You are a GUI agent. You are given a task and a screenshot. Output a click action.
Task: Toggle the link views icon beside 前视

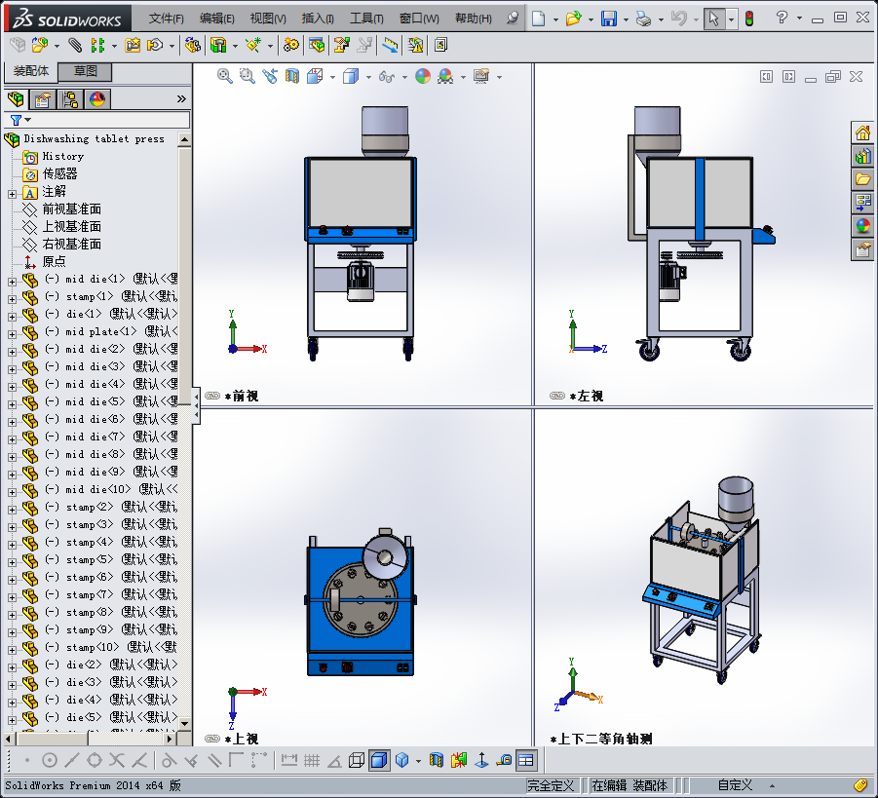[x=212, y=396]
